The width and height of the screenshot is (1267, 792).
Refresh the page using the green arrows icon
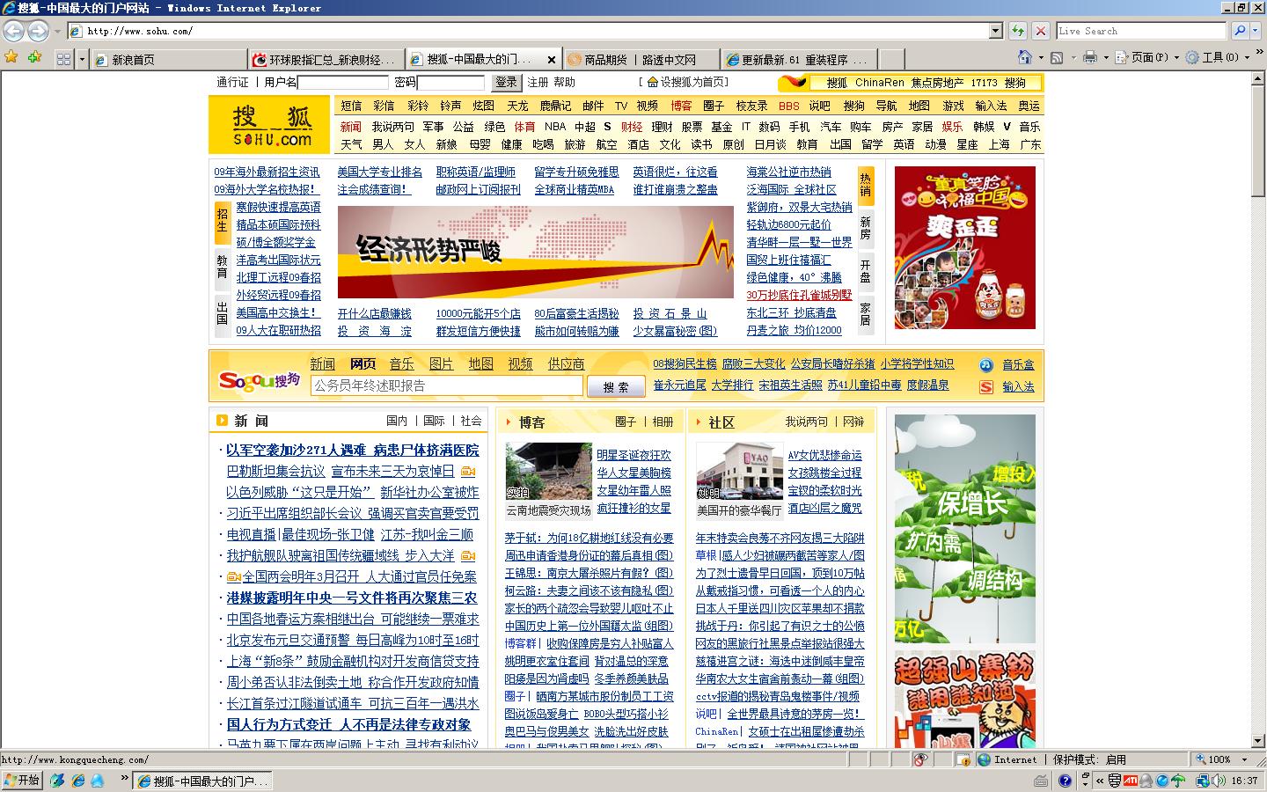[x=1018, y=31]
